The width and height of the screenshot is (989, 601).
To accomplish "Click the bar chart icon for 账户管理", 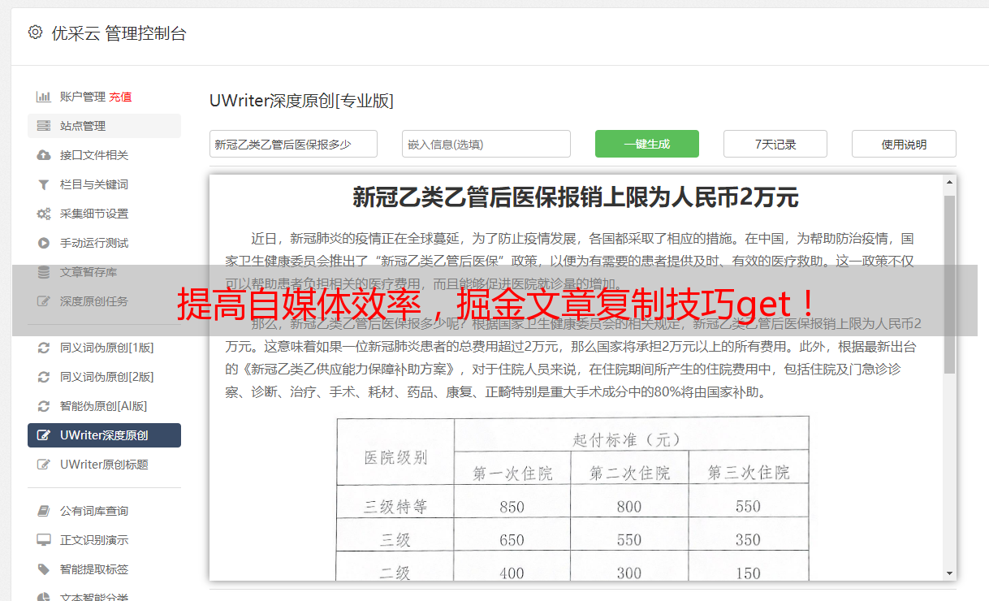I will pyautogui.click(x=44, y=97).
